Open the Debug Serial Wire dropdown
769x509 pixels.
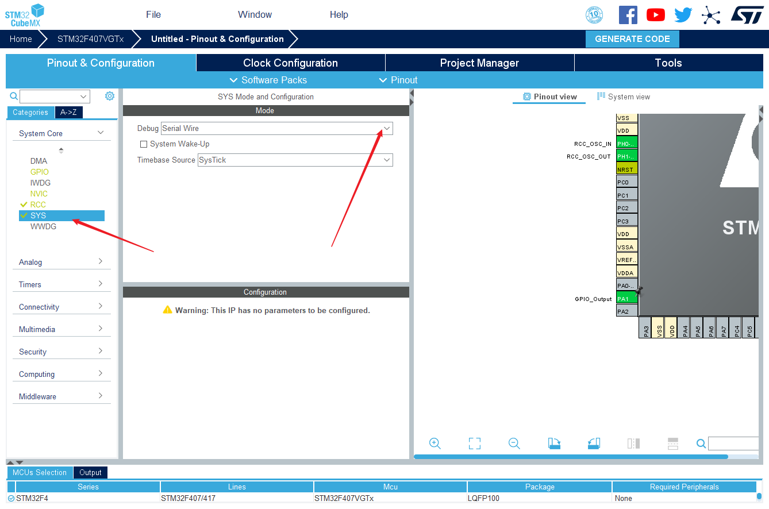[x=277, y=128]
